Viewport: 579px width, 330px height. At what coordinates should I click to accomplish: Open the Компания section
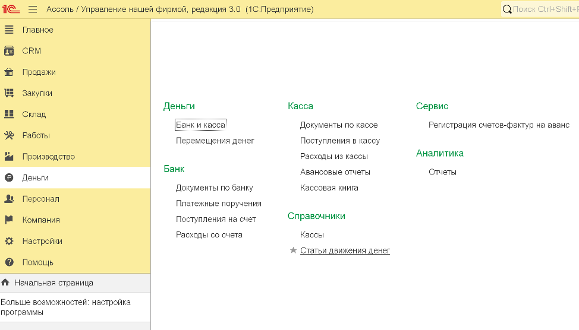(x=41, y=220)
